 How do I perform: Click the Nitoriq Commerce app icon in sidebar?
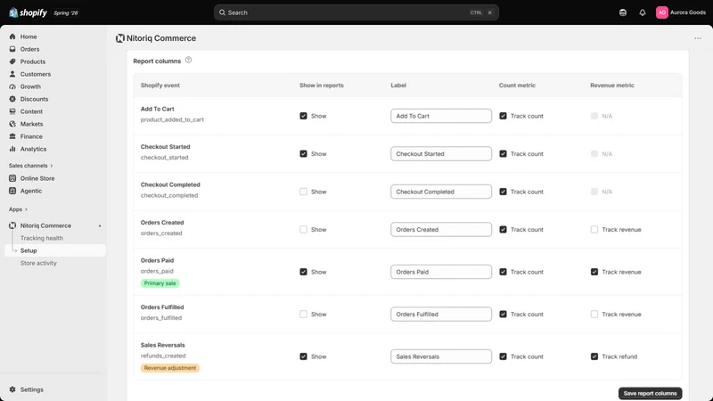click(12, 225)
